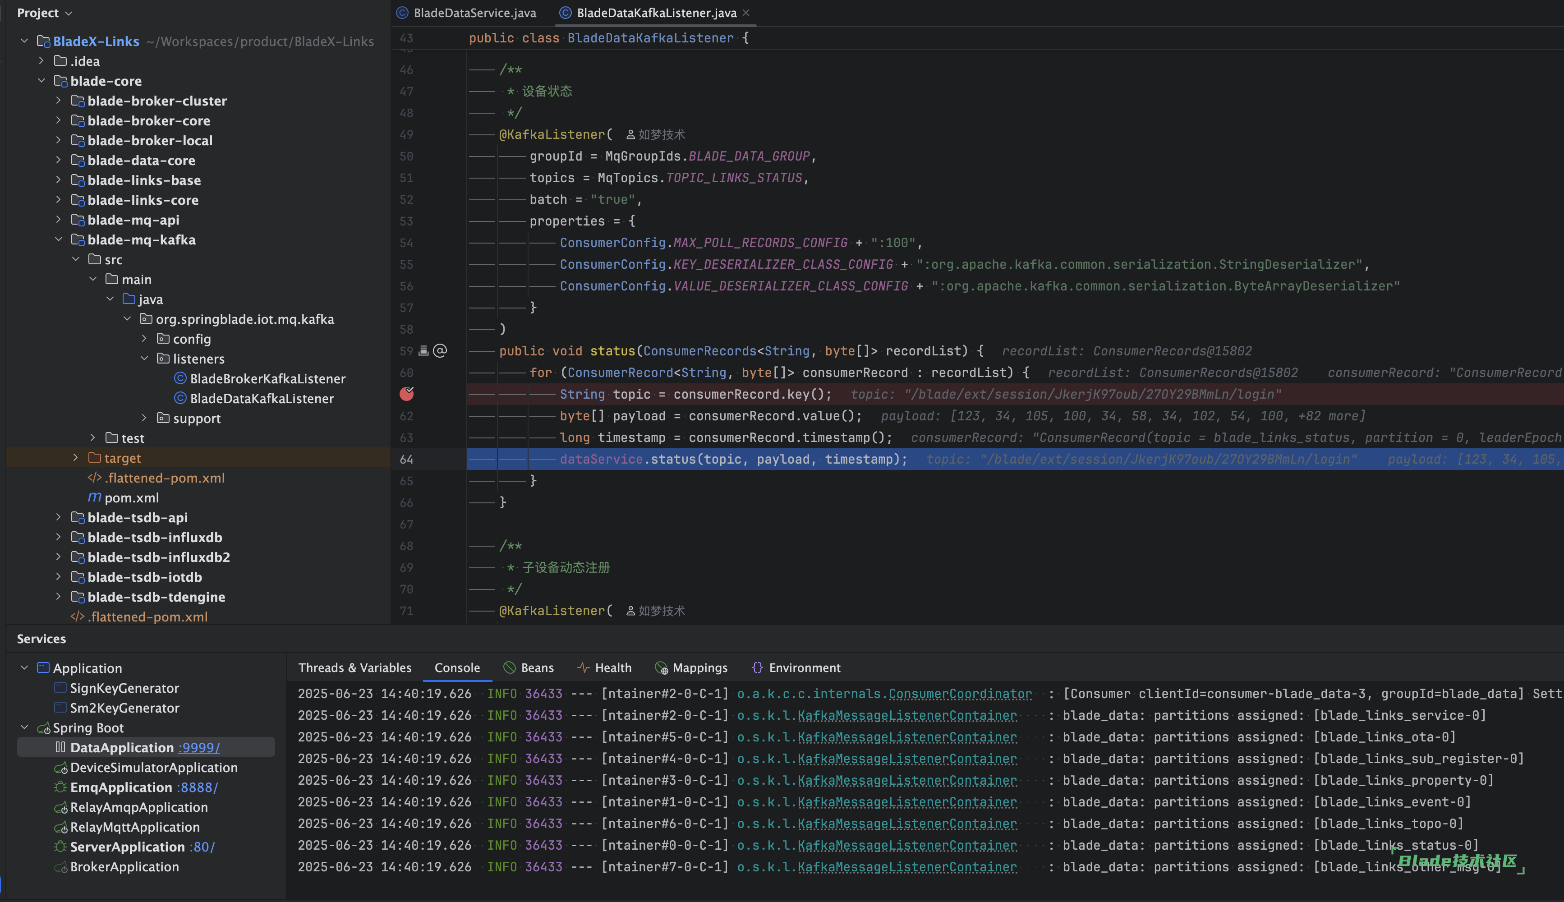Select .flattened-pom.xml under blade-mq-kafka

(164, 478)
